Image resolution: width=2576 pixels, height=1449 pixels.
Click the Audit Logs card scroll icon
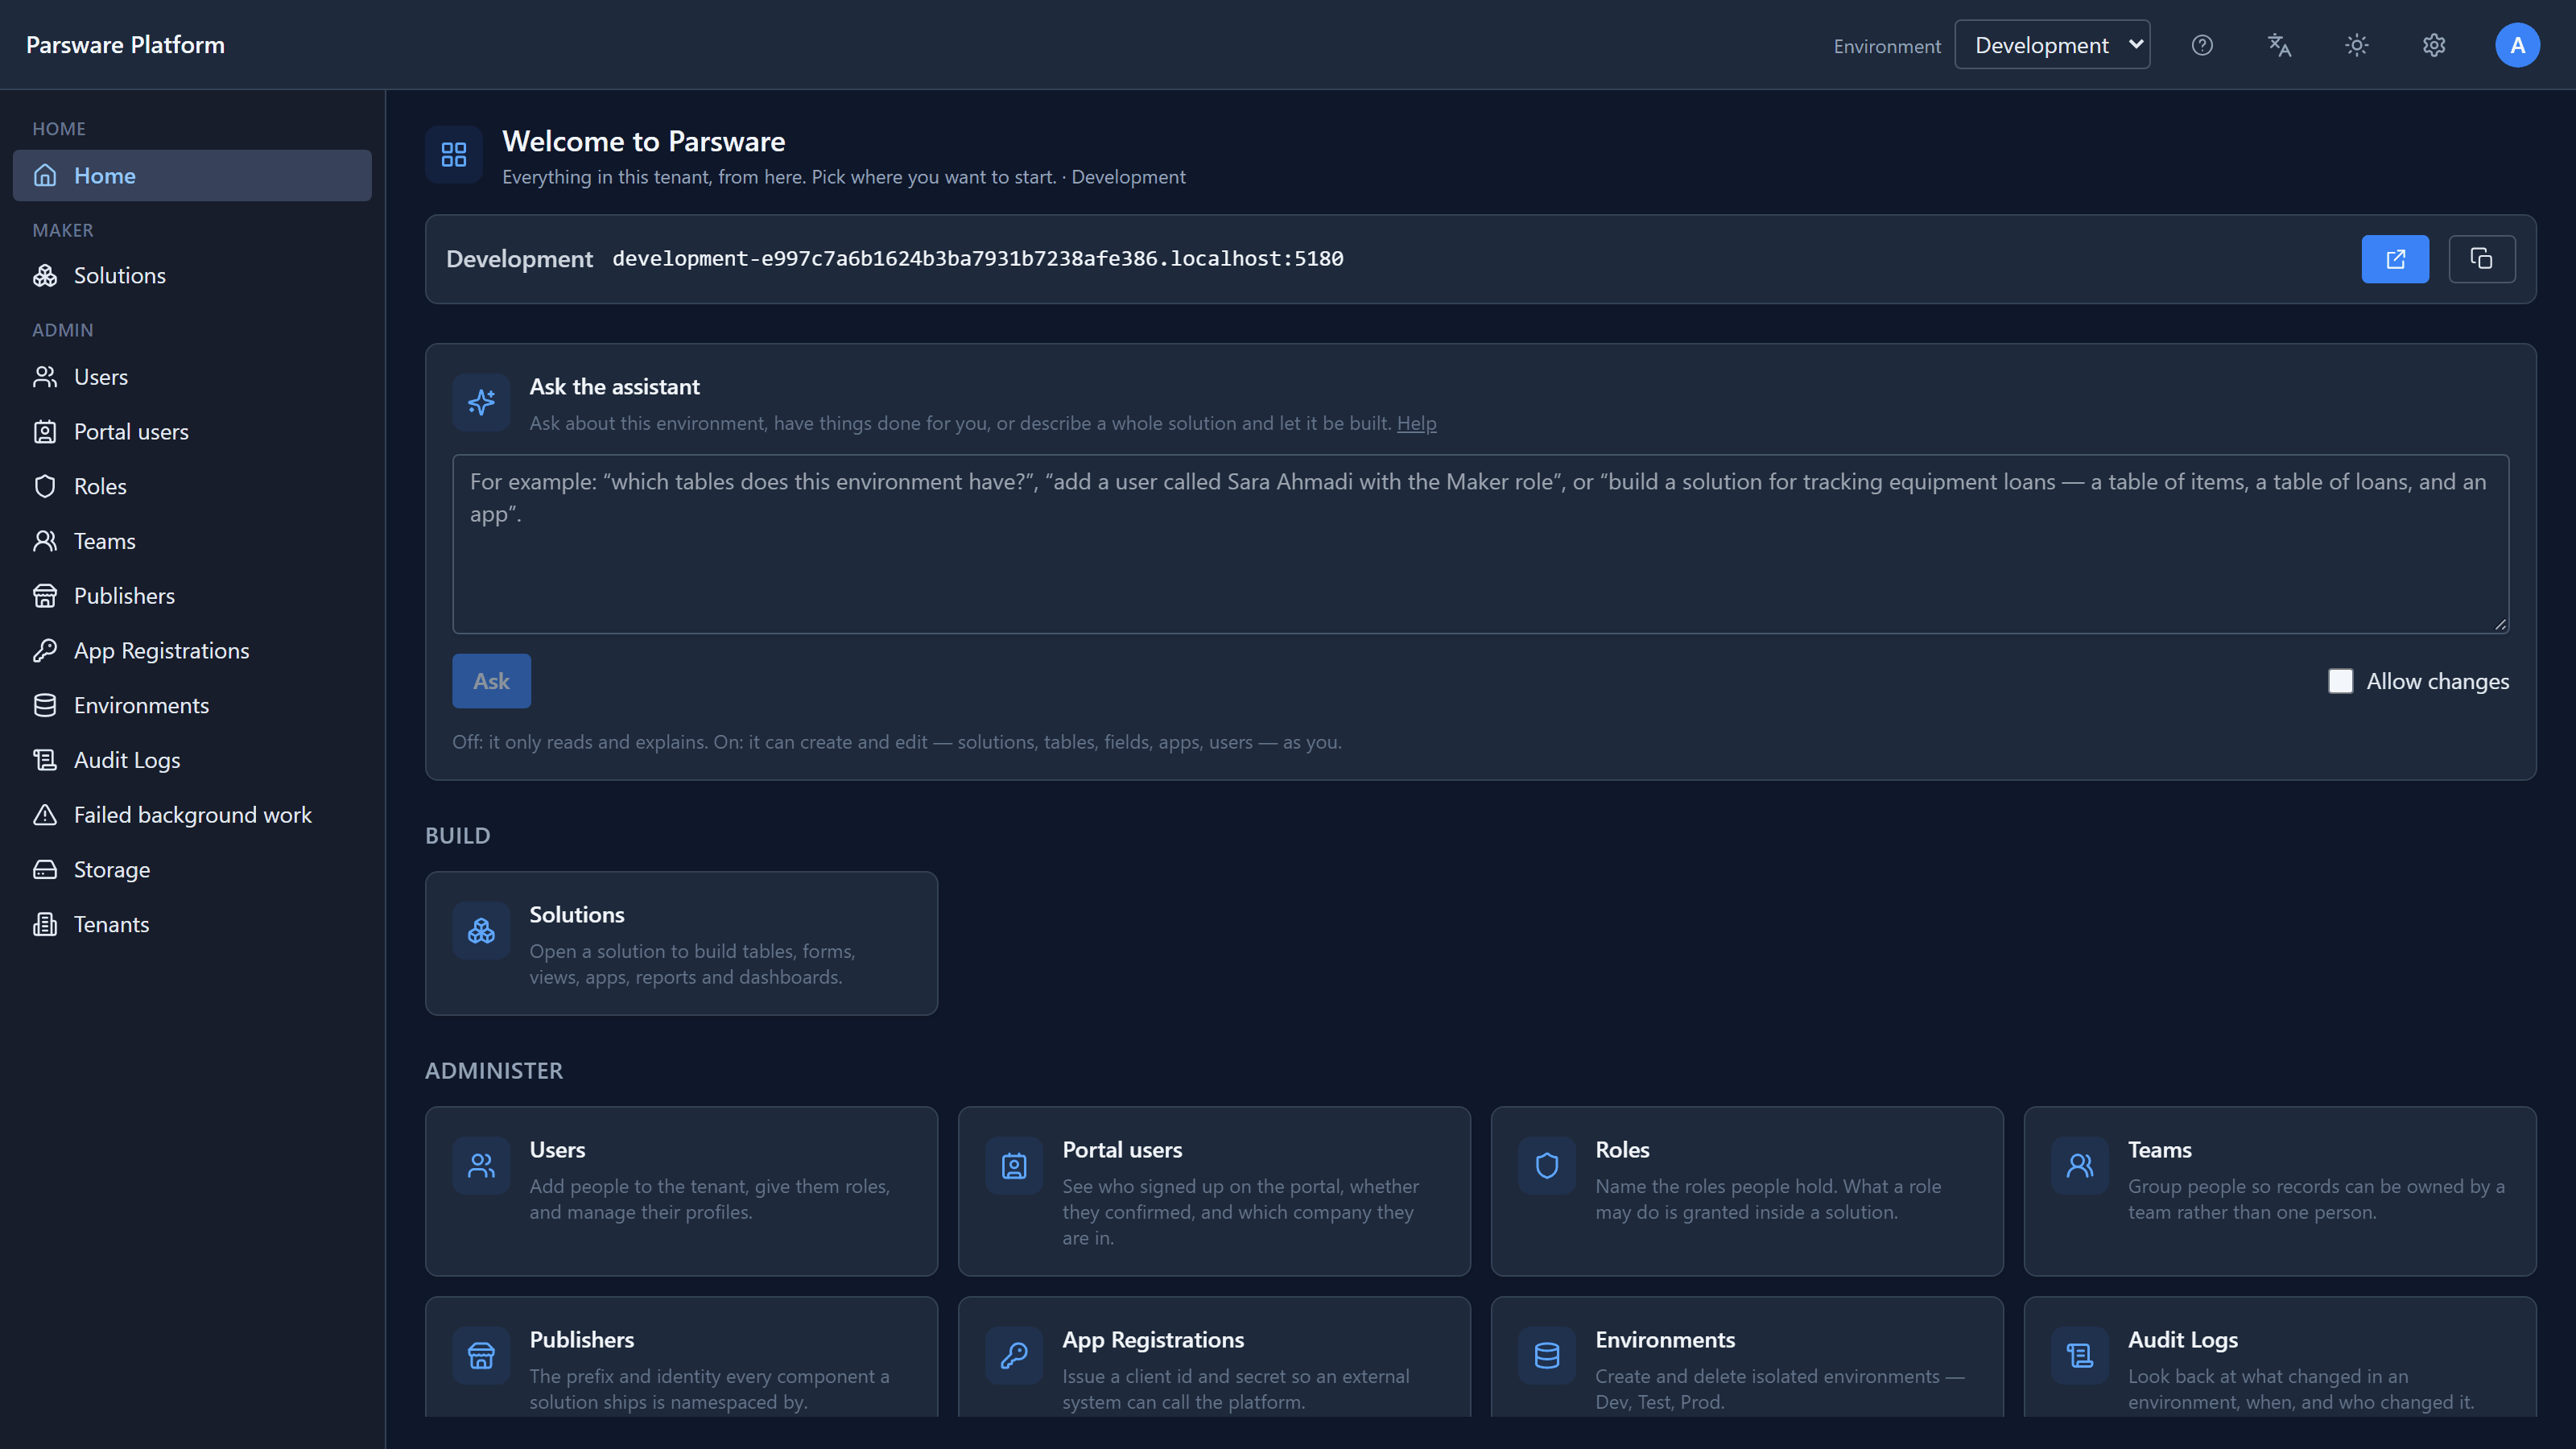coord(2080,1355)
